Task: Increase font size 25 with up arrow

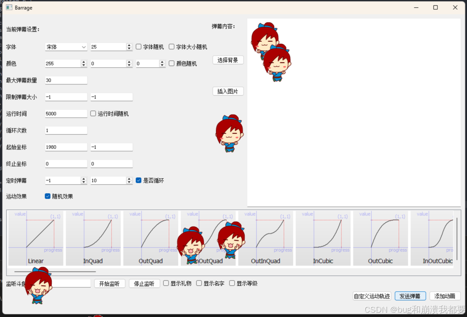Action: coord(129,45)
